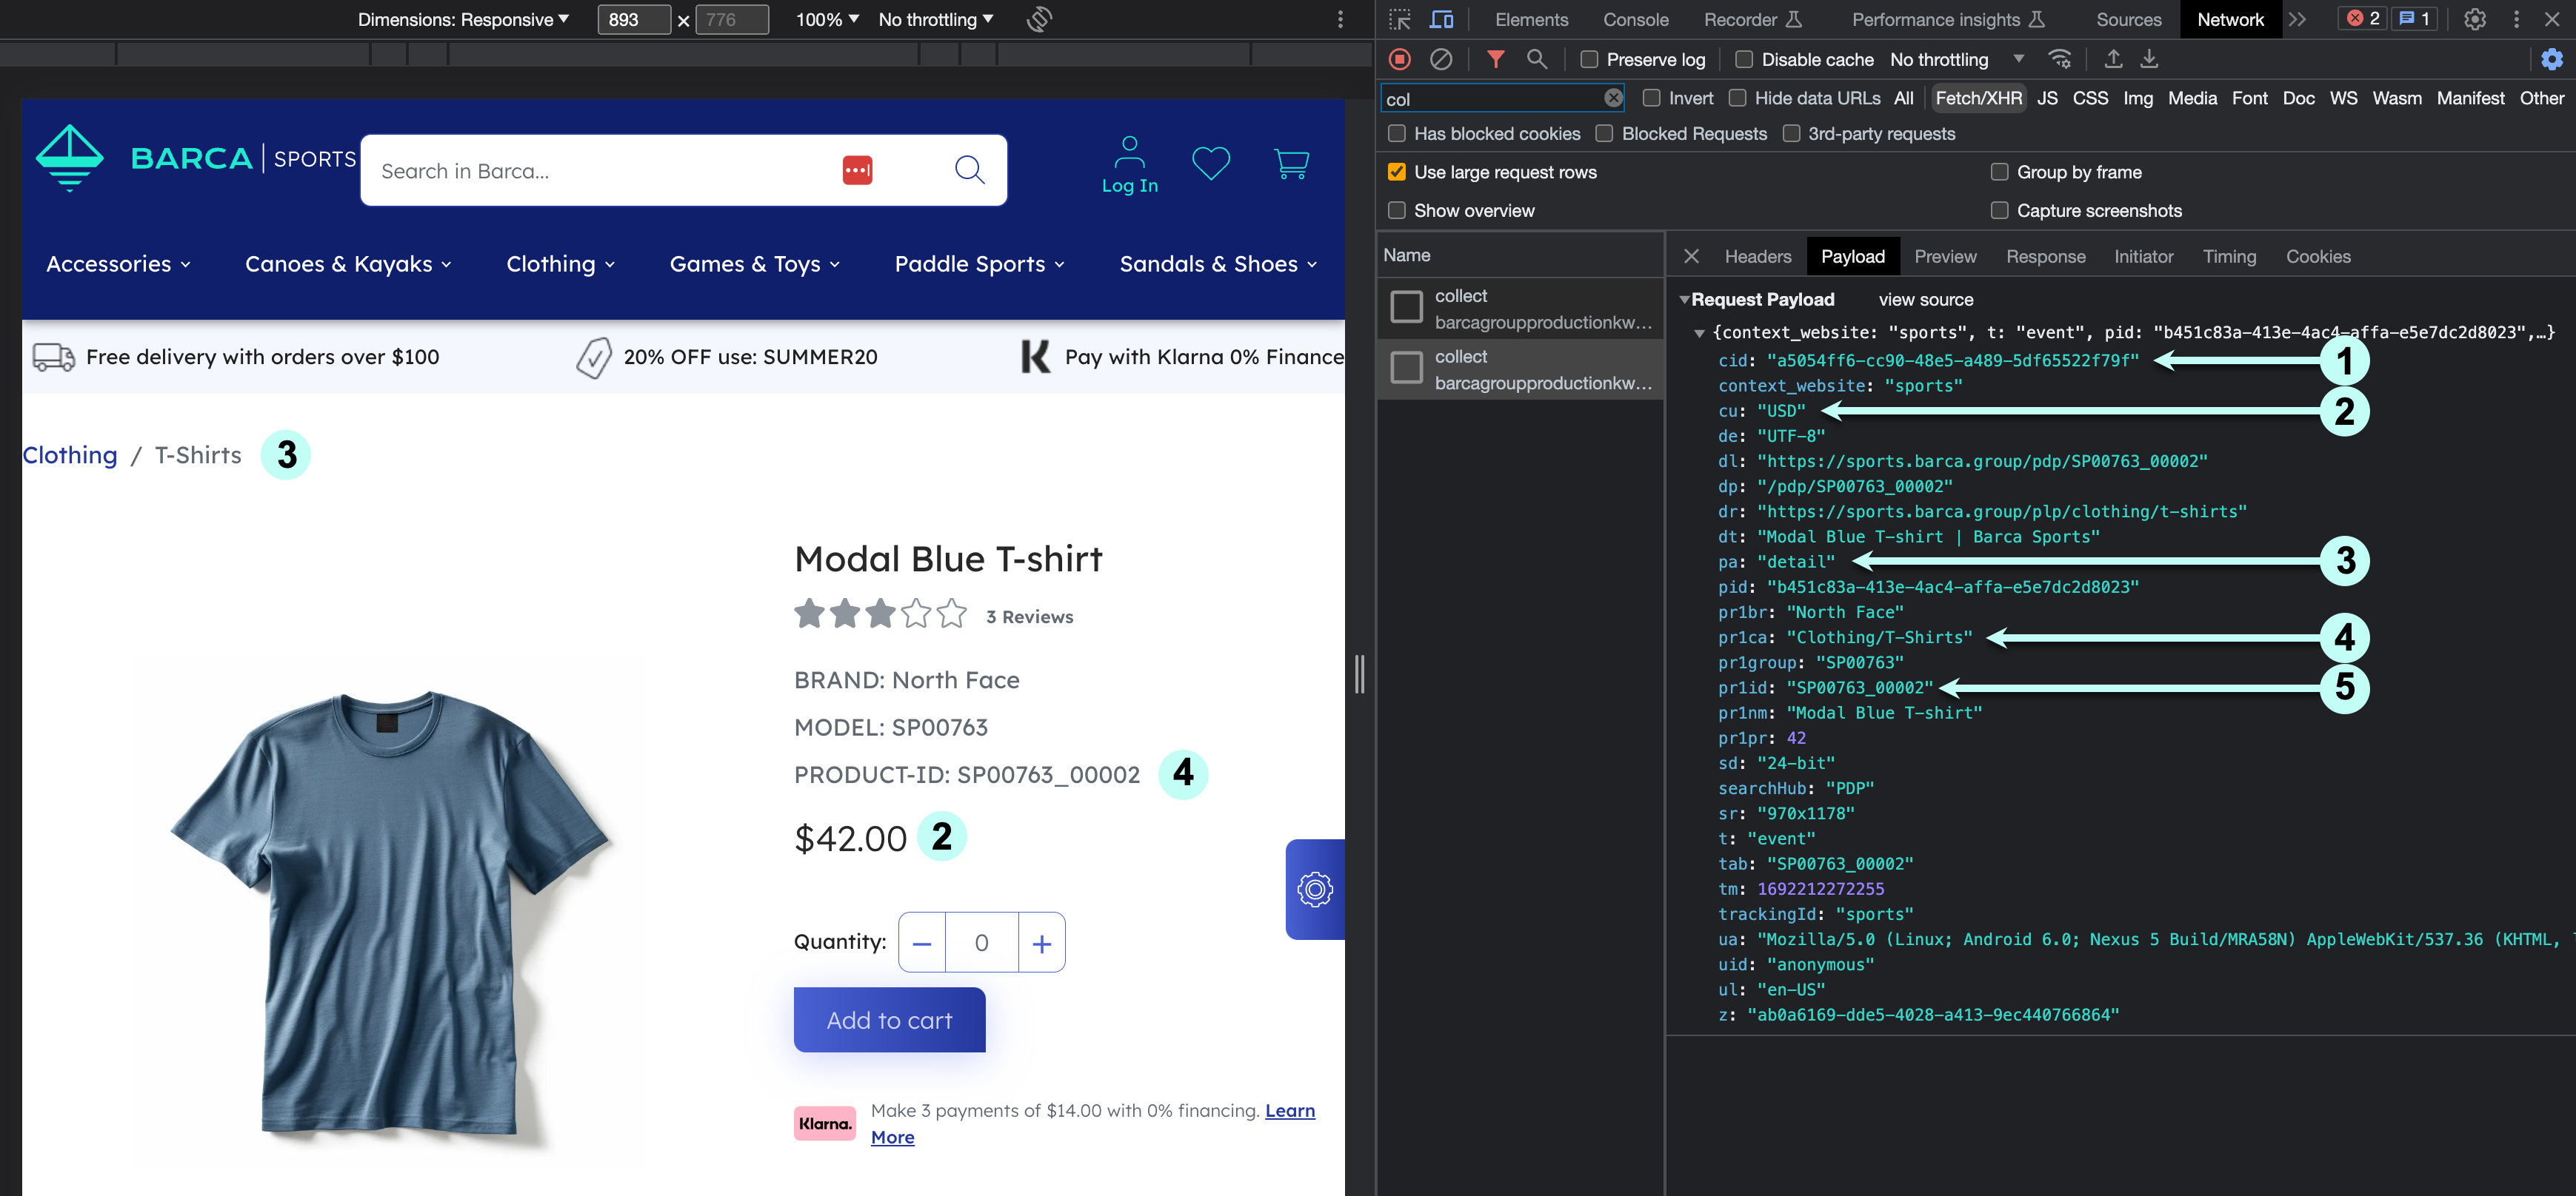Check Blocked Requests
This screenshot has height=1196, width=2576.
[1604, 133]
